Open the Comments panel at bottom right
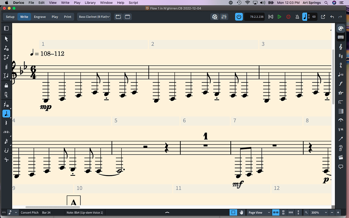The height and width of the screenshot is (218, 349). (x=340, y=167)
